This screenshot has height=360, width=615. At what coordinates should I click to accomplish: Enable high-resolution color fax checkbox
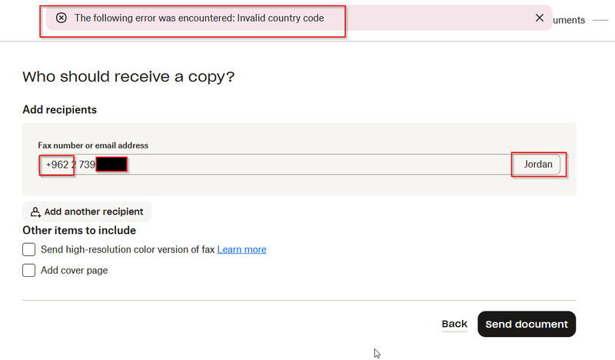(29, 249)
